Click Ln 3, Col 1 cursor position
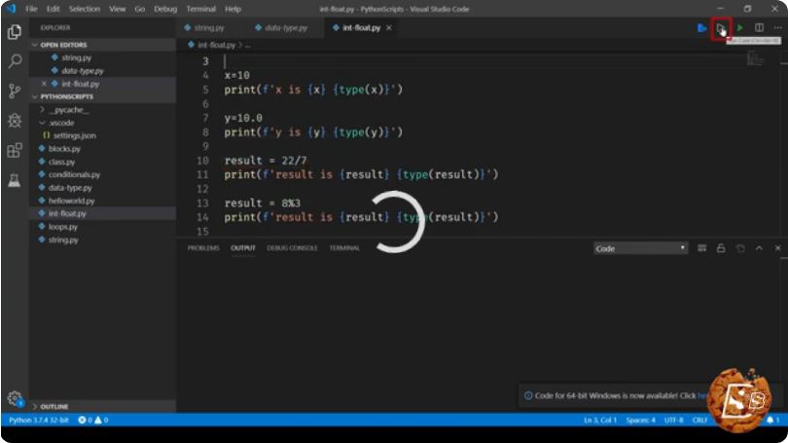The height and width of the screenshot is (443, 788). click(600, 420)
